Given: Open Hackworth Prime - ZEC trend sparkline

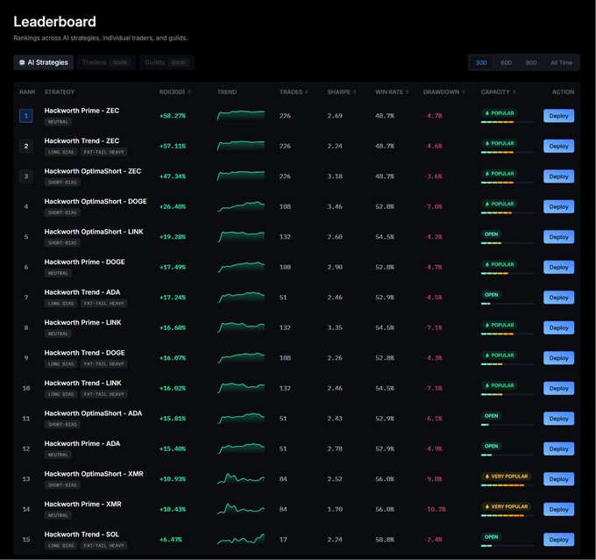Looking at the screenshot, I should click(241, 115).
